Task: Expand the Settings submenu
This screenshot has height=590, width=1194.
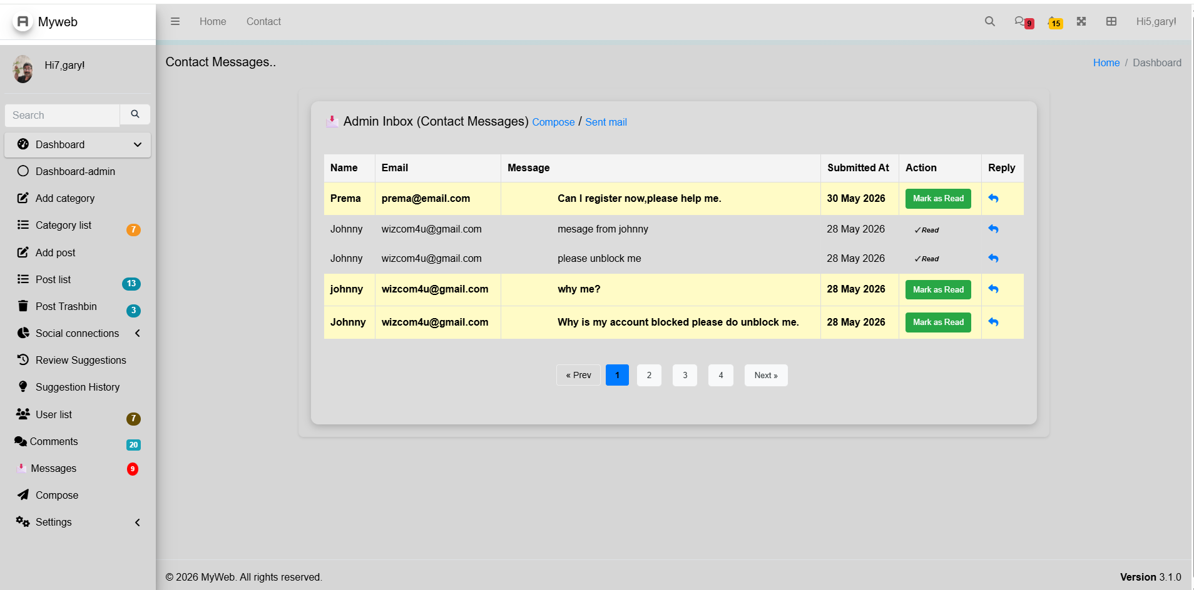Action: pyautogui.click(x=138, y=522)
